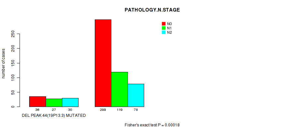Image resolution: width=295 pixels, height=132 pixels.
Task: Click the small red bar labeled 36
Action: tap(37, 102)
